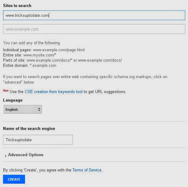Click the www.tricksuptodate.com sites field

coord(94,15)
